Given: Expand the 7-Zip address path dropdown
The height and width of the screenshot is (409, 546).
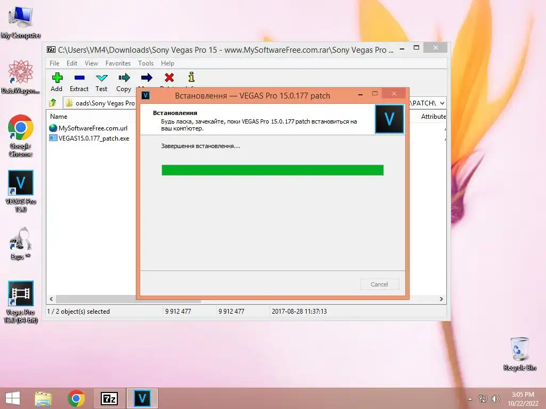Looking at the screenshot, I should coord(442,103).
